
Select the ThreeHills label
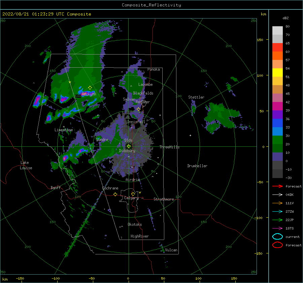[x=169, y=147]
